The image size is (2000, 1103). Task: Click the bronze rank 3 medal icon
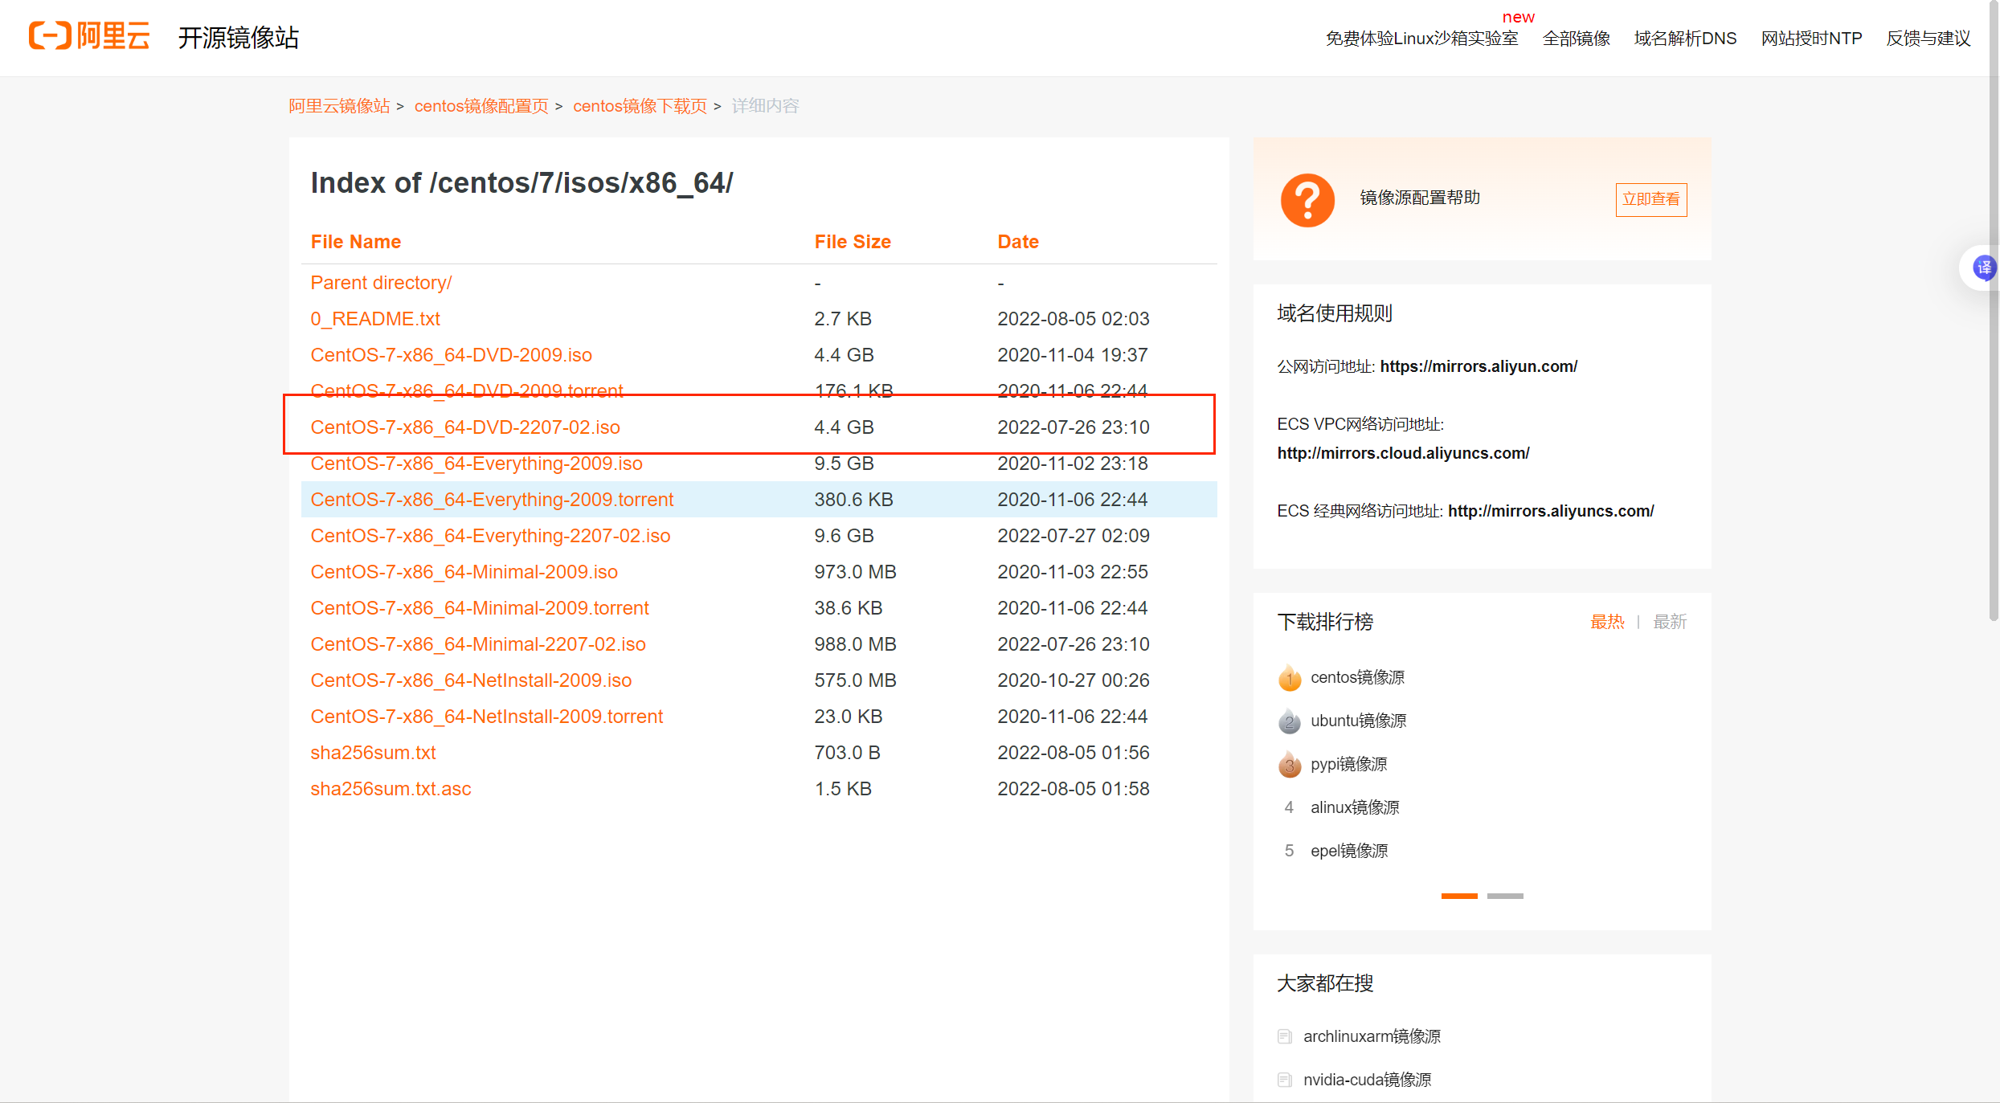point(1289,765)
